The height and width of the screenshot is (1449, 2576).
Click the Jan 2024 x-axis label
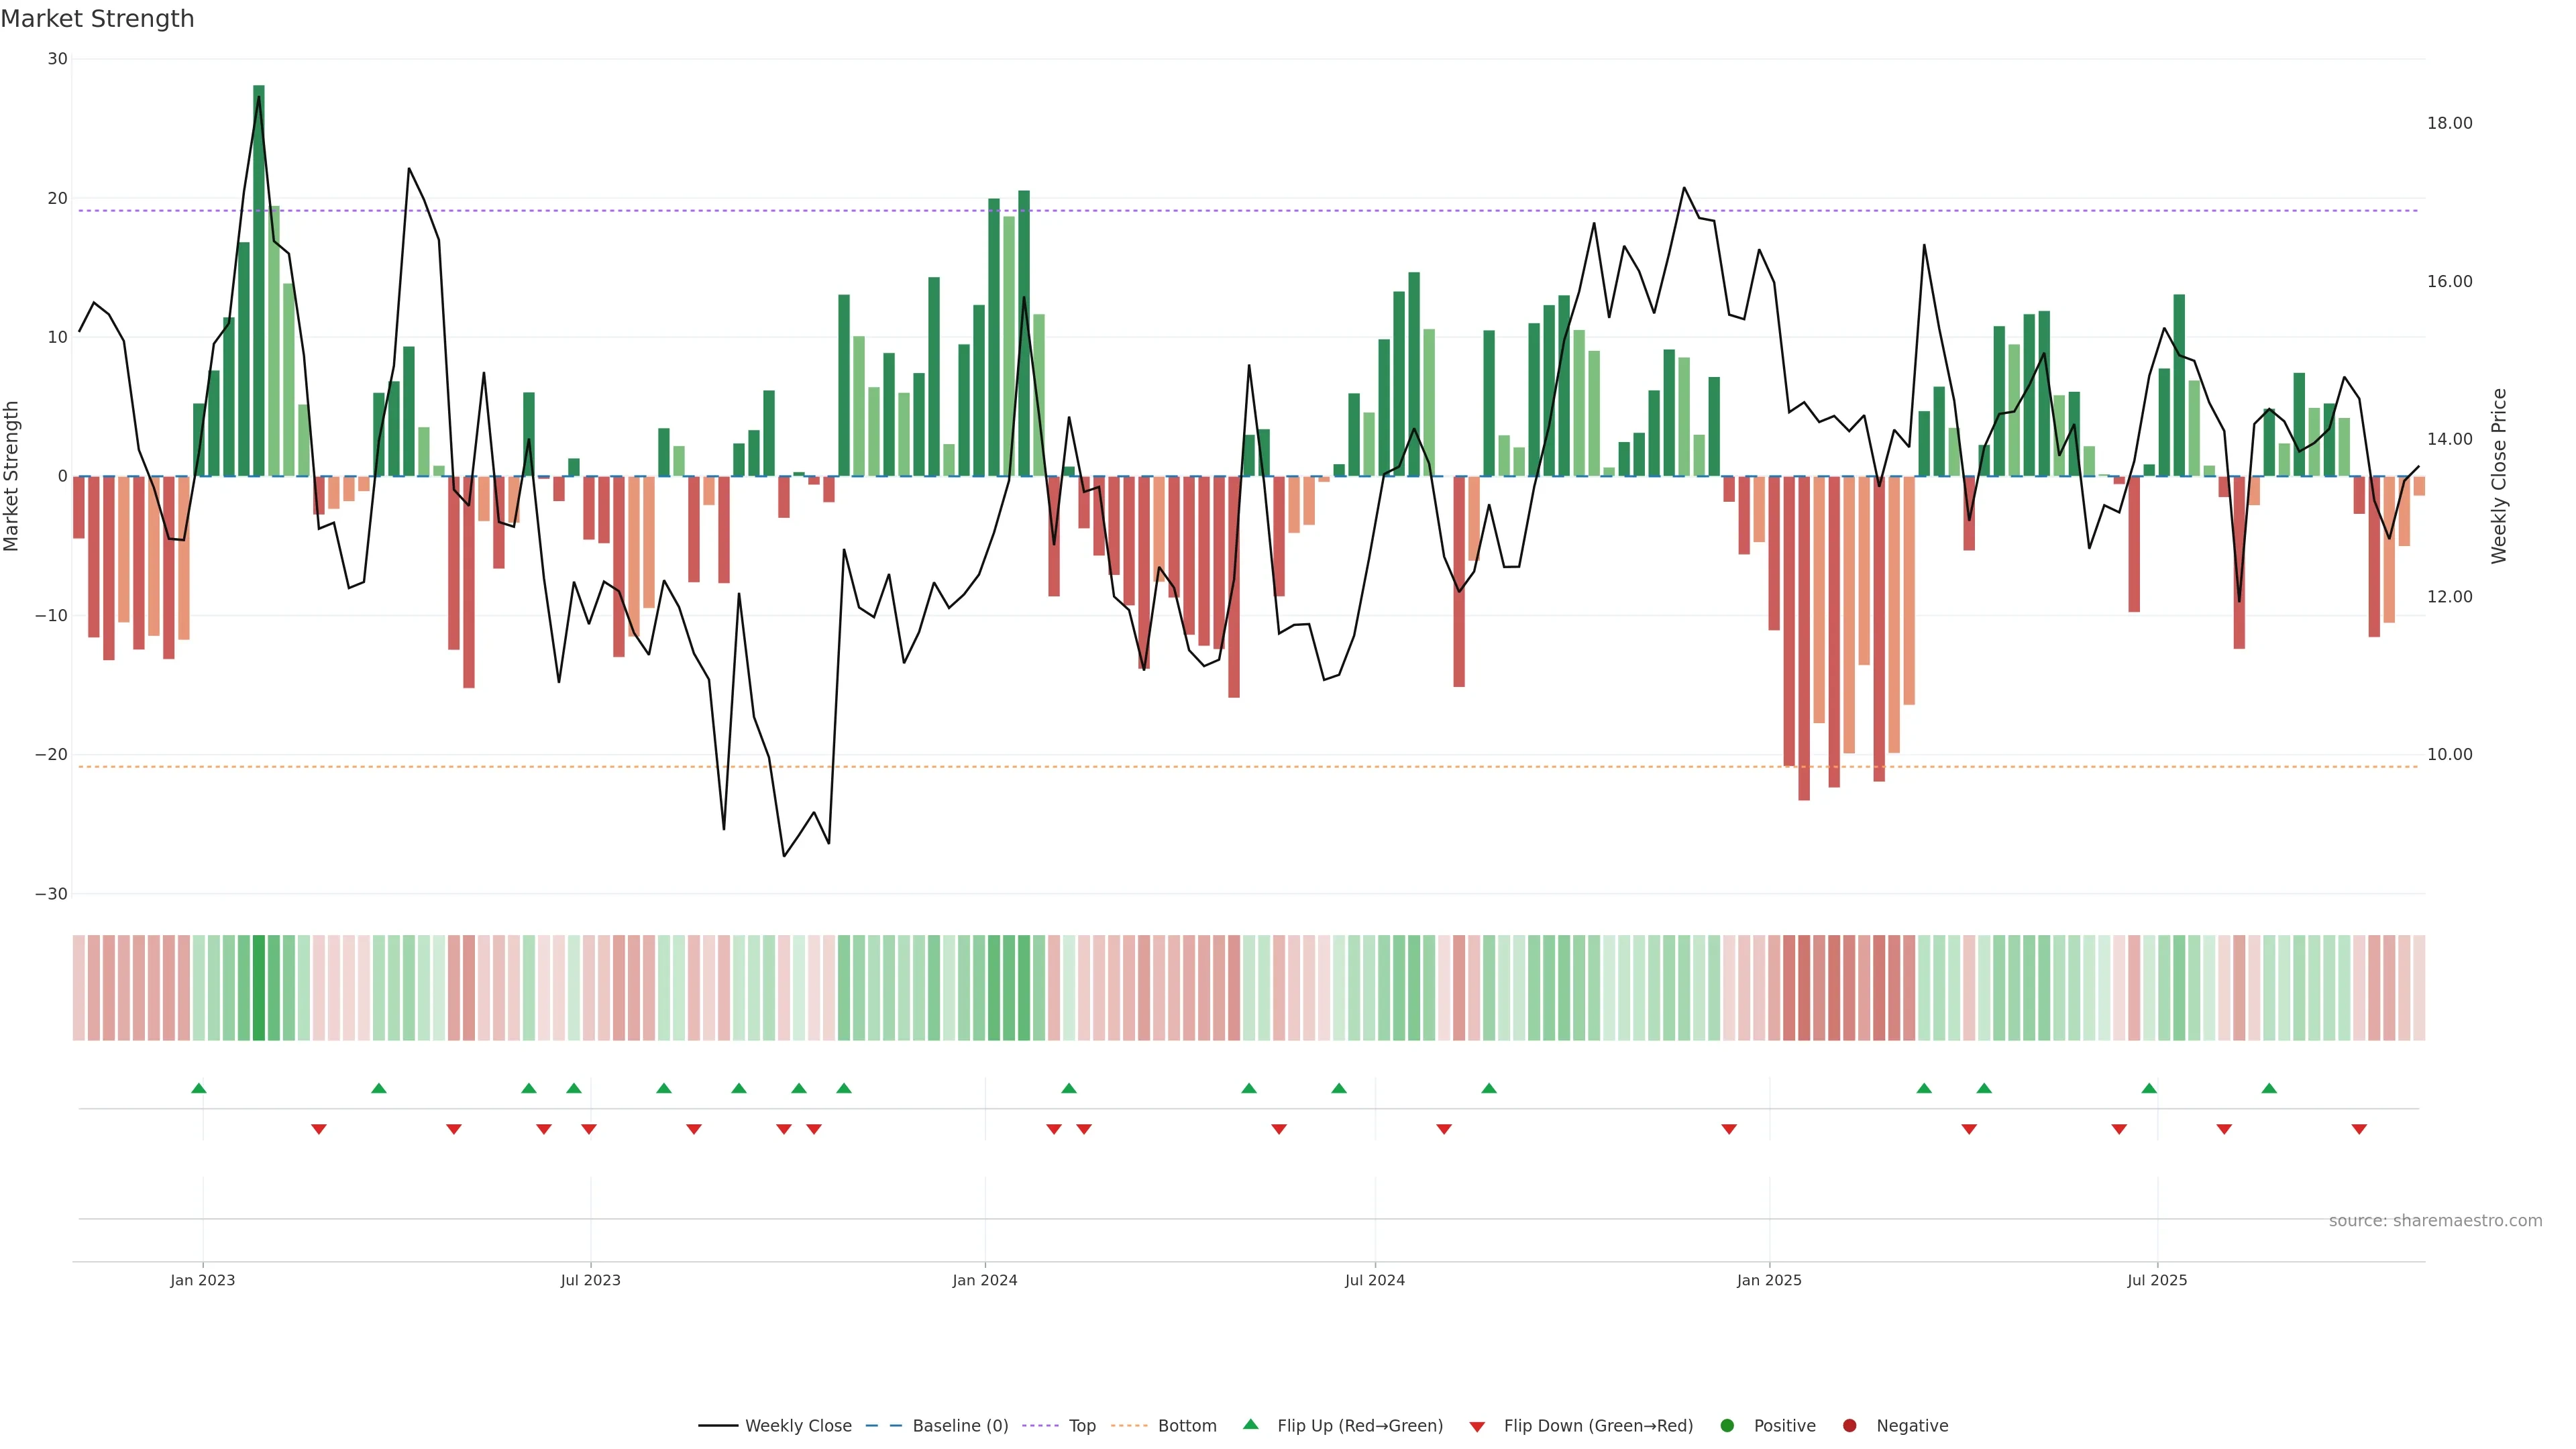point(984,1280)
